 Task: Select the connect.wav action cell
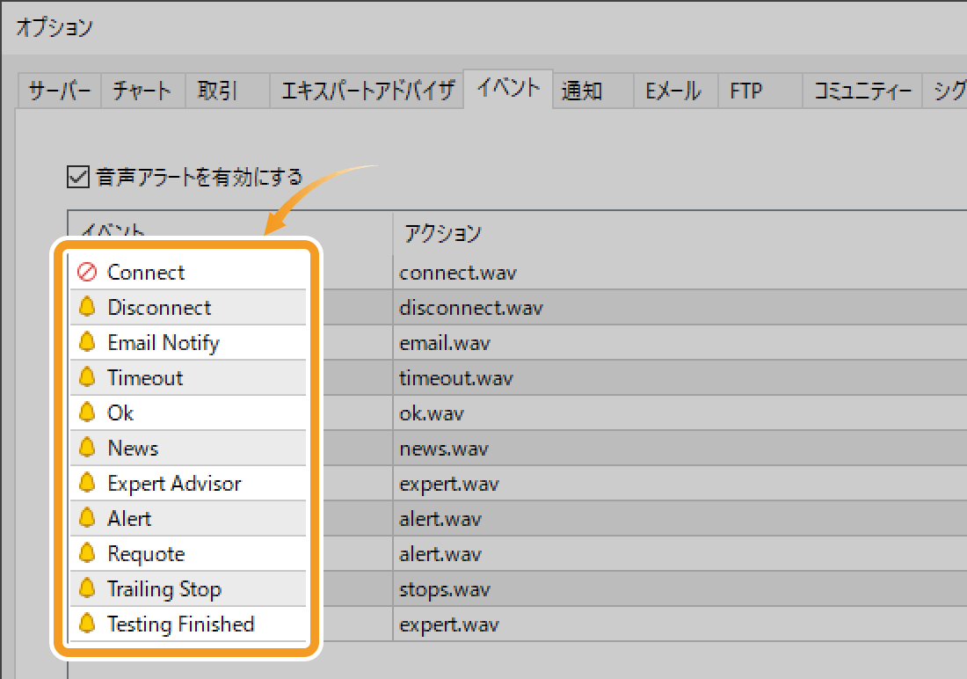tap(457, 273)
